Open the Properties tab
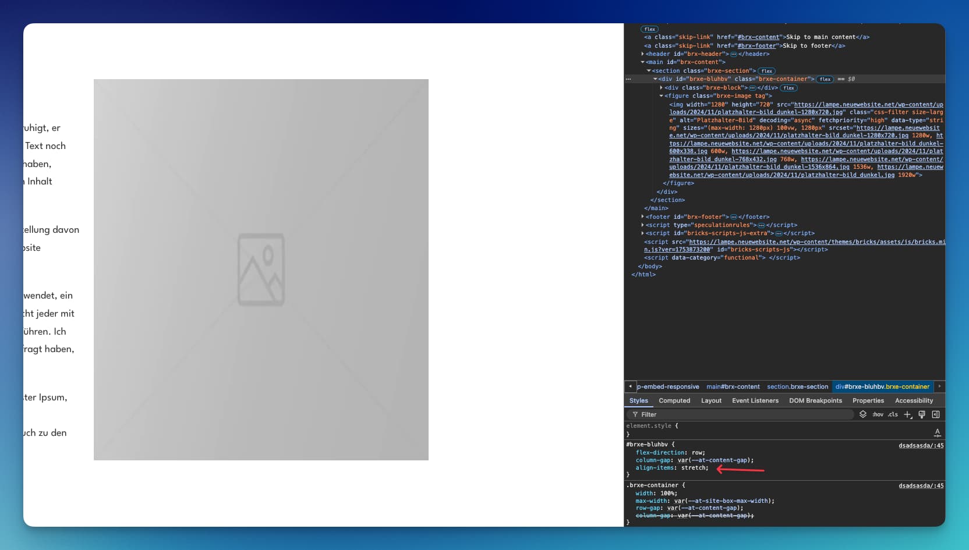Viewport: 969px width, 550px height. click(868, 400)
